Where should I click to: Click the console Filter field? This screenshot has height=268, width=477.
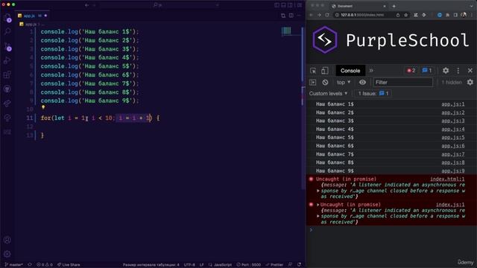pos(403,83)
